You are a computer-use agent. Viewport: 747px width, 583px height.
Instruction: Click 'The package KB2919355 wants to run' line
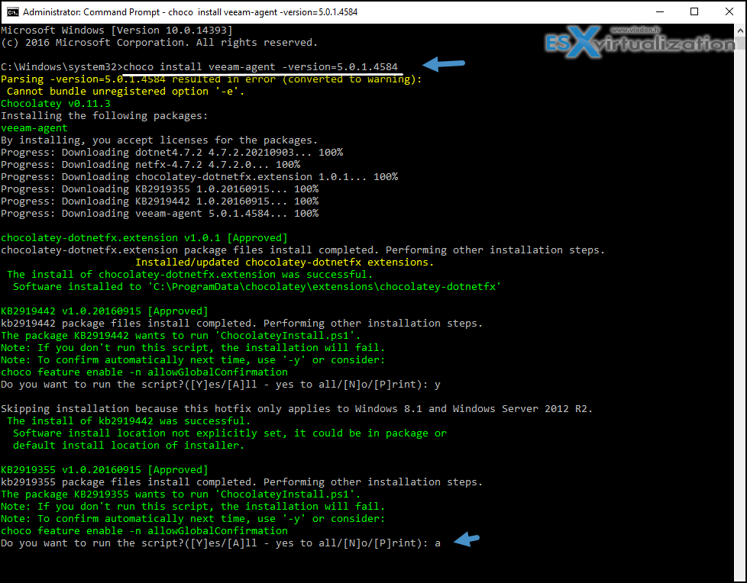pyautogui.click(x=180, y=494)
